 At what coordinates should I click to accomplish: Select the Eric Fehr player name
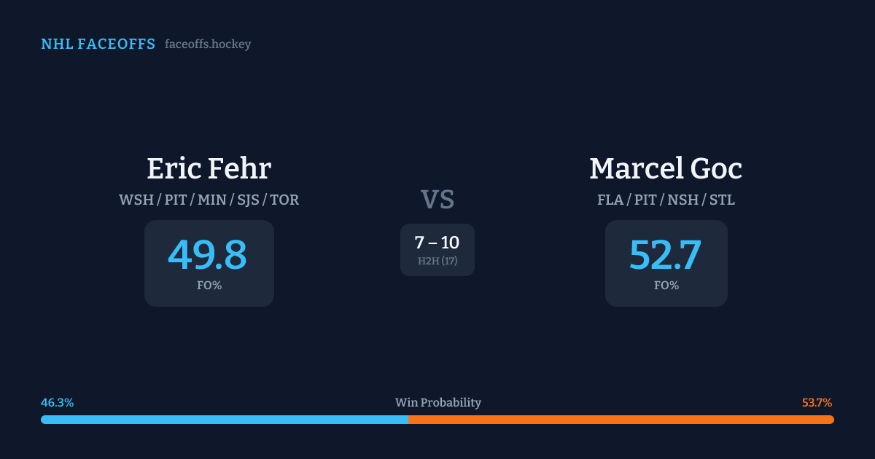pos(209,168)
